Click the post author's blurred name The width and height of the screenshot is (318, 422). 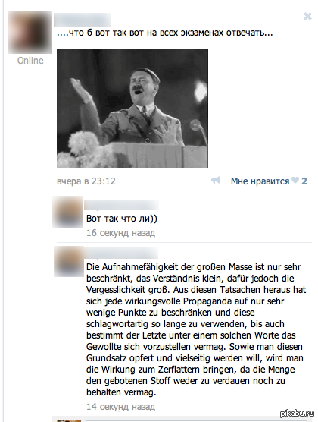(x=83, y=20)
